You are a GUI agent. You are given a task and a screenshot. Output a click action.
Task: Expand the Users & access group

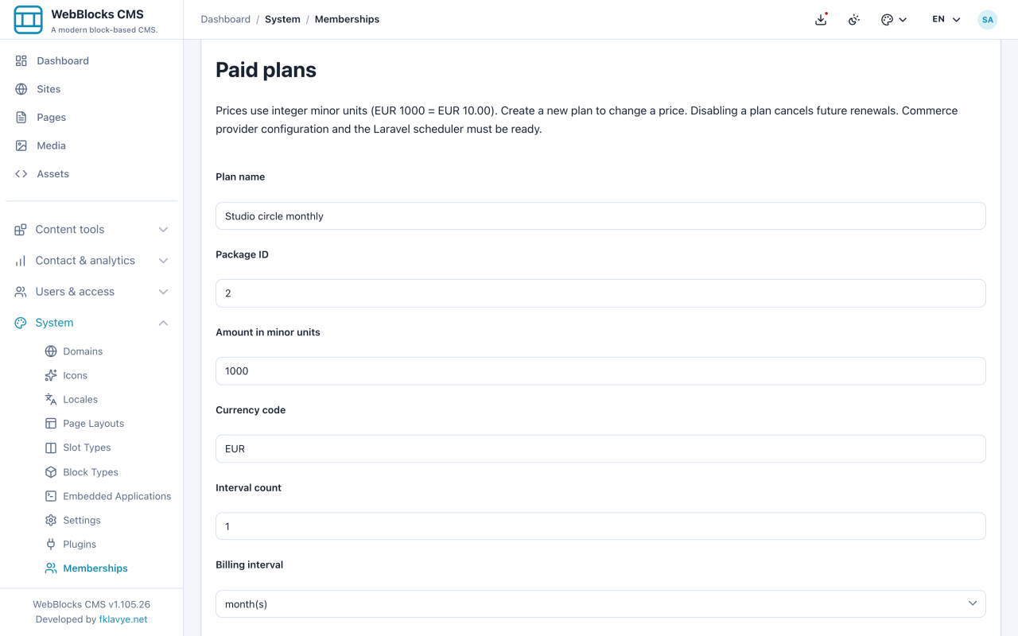click(91, 292)
